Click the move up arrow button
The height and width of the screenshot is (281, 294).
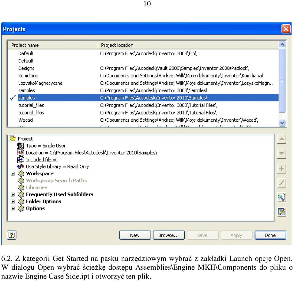281,139
